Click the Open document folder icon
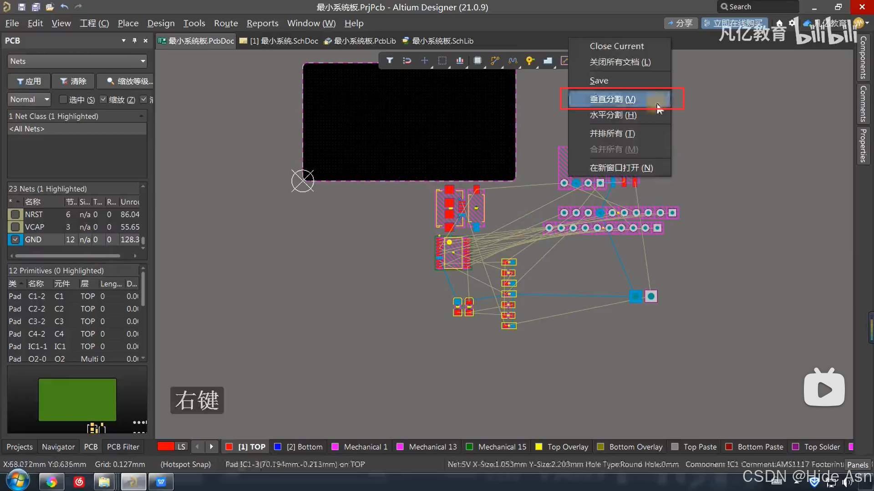874x491 pixels. click(50, 7)
